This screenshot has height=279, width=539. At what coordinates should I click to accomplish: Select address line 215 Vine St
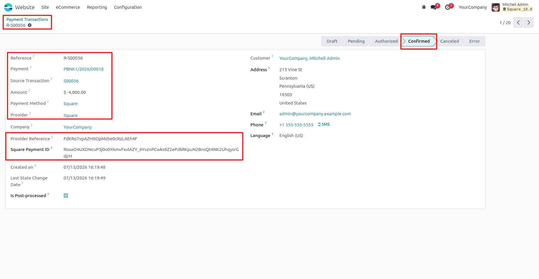tap(291, 70)
